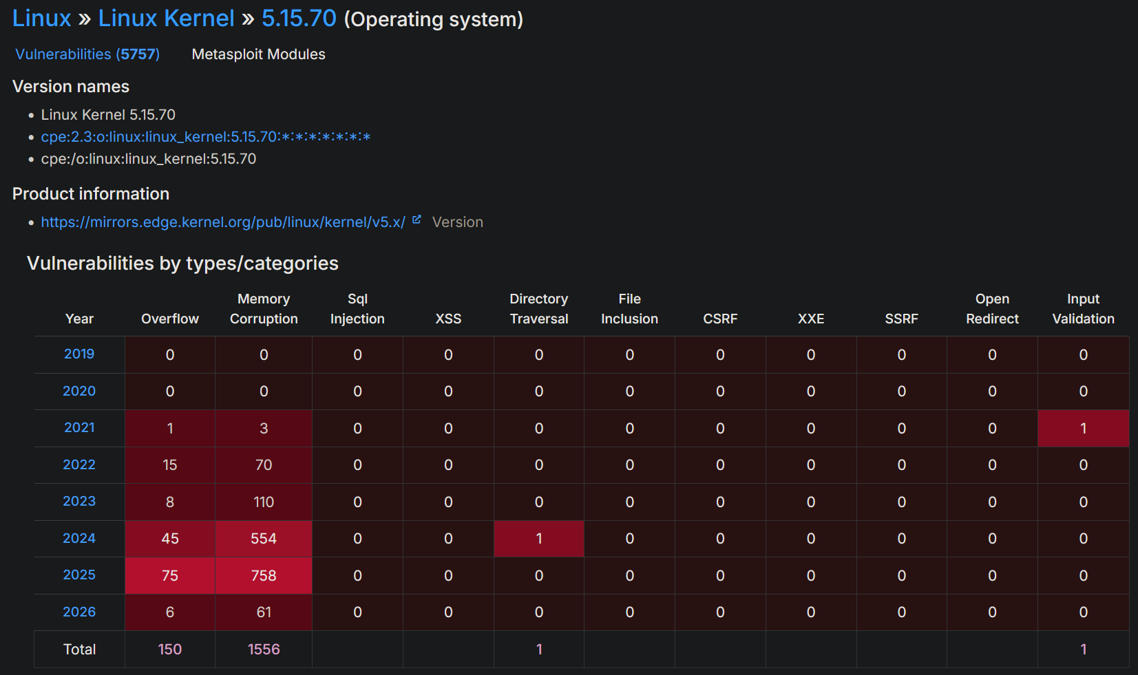Open the Linux vendor breadcrumb link
This screenshot has height=675, width=1138.
coord(41,19)
